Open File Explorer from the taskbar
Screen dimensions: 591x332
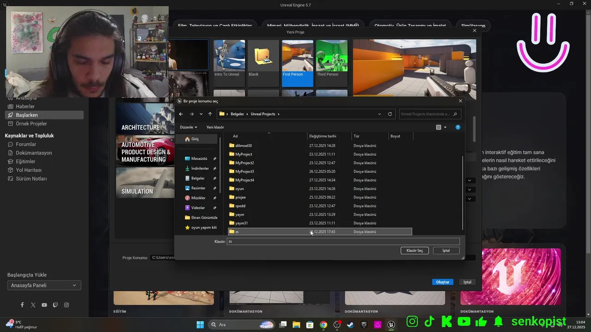296,325
